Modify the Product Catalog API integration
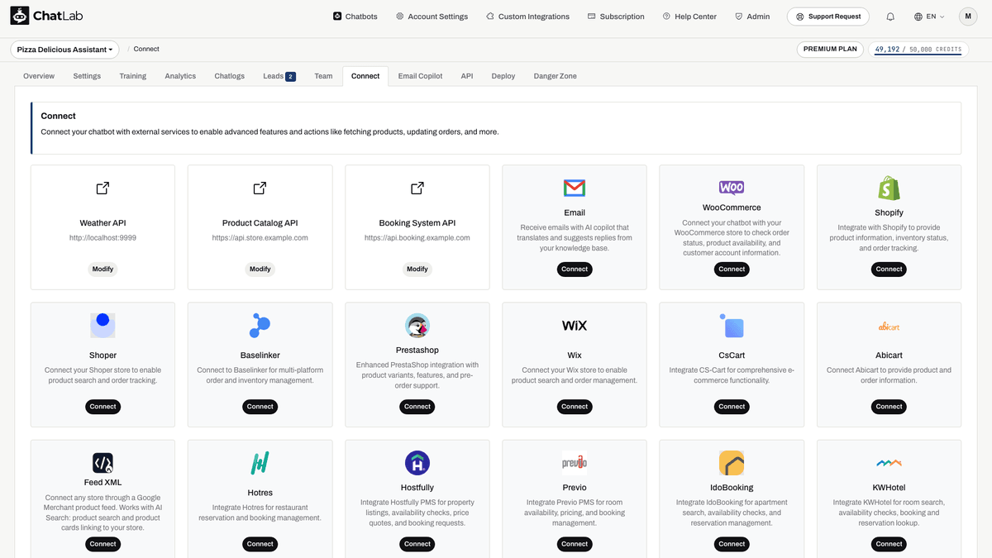Viewport: 992px width, 558px height. [x=260, y=269]
